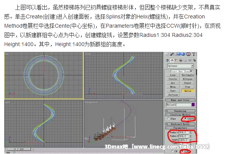The width and height of the screenshot is (225, 154).
Task: Select the Lights category icon
Action: [176, 60]
